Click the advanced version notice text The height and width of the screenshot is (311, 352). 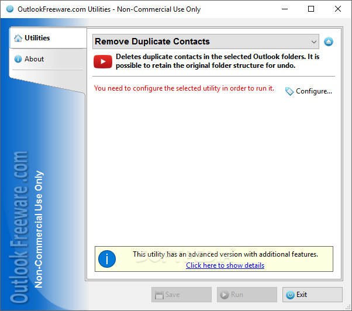pos(225,254)
